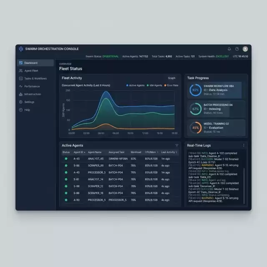Screen dimensions: 267x267
Task: Open the Active Agents filter icon
Action: 177,146
